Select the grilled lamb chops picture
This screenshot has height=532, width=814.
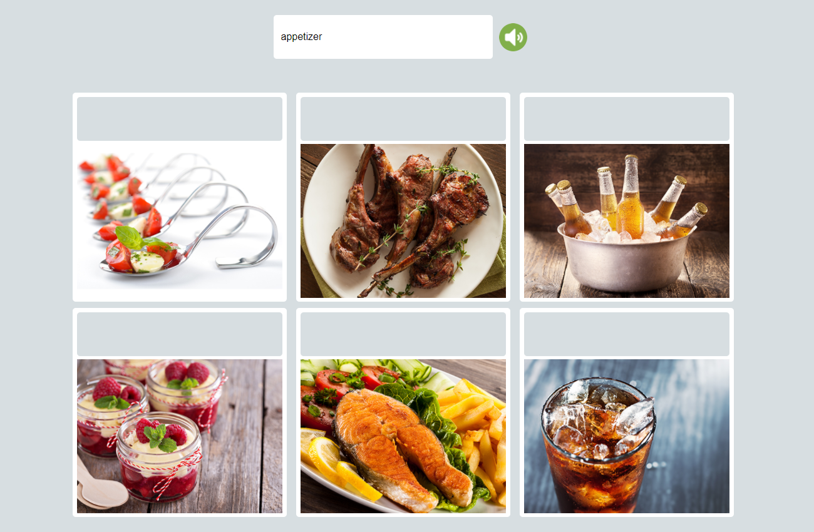pyautogui.click(x=403, y=221)
